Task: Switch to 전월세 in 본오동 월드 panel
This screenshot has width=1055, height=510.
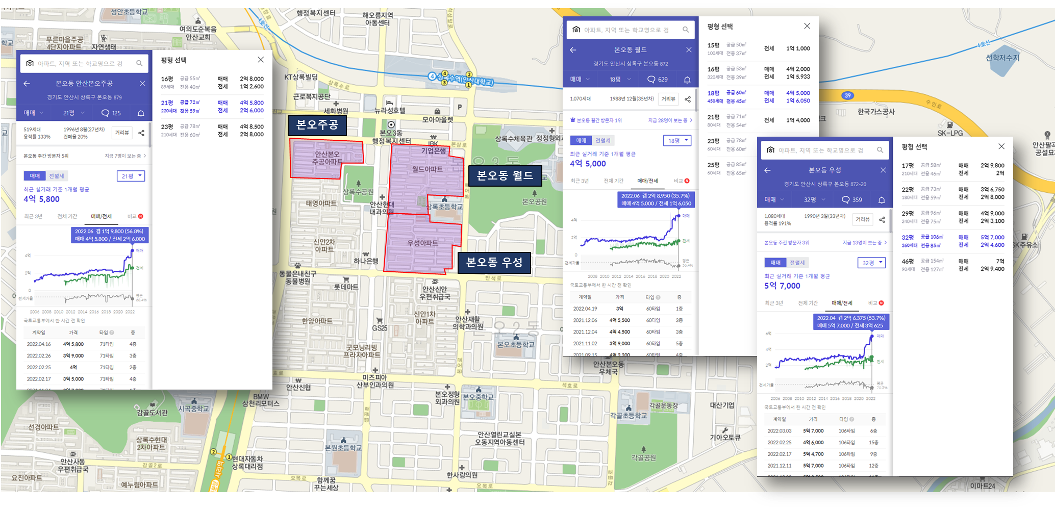Action: click(602, 140)
